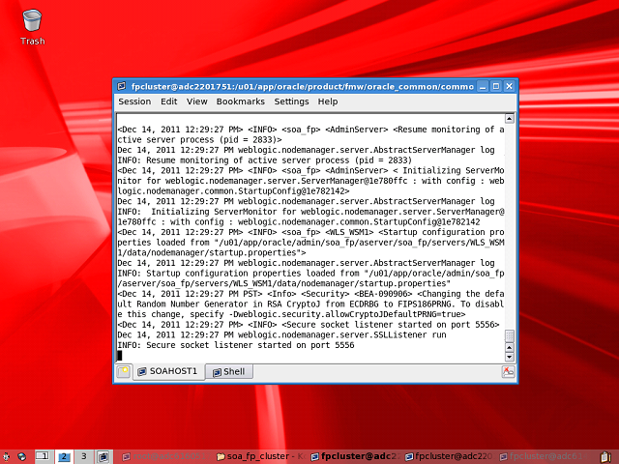
Task: Select the dimmed fpcluster@adc61 taskbar entry
Action: point(544,456)
